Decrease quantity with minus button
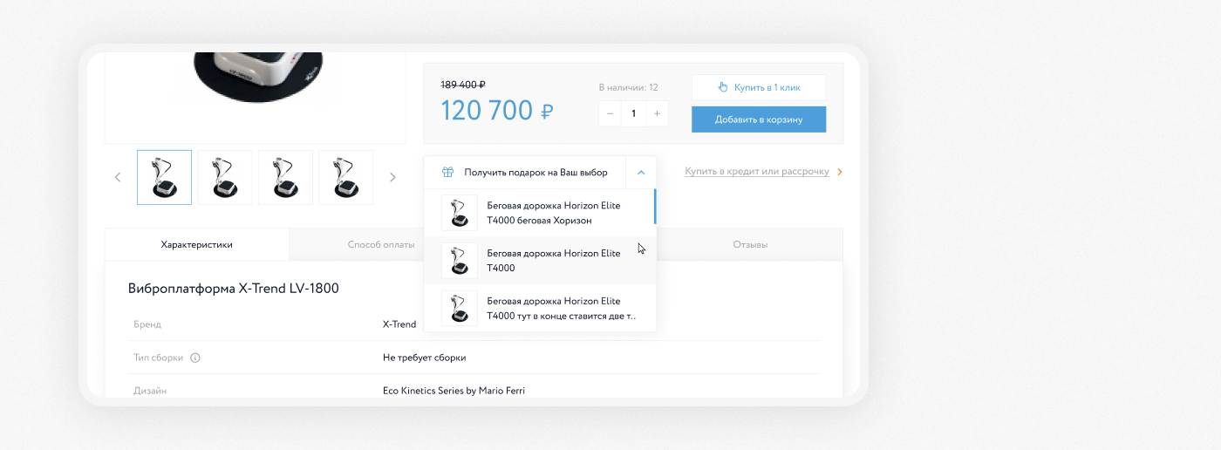Image resolution: width=1221 pixels, height=450 pixels. (610, 113)
